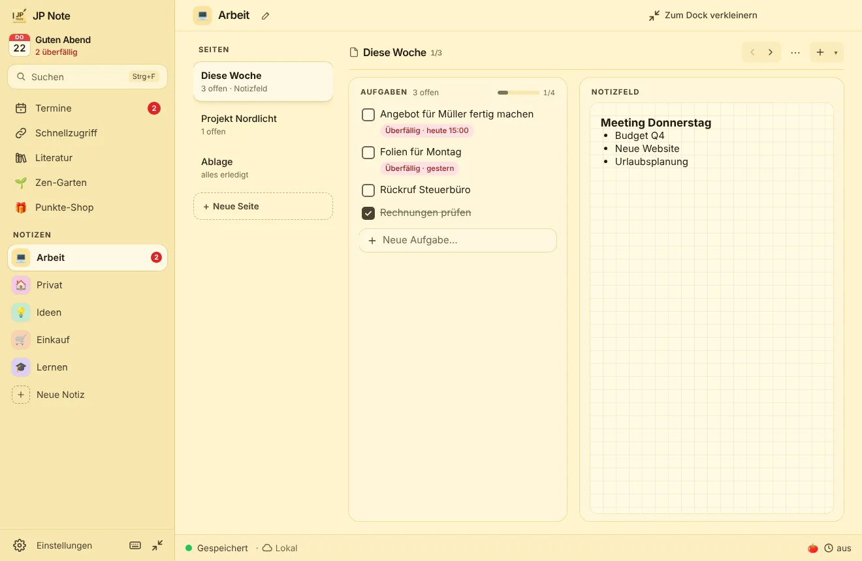
Task: Expand the dropdown arrow beside plus button
Action: (836, 52)
